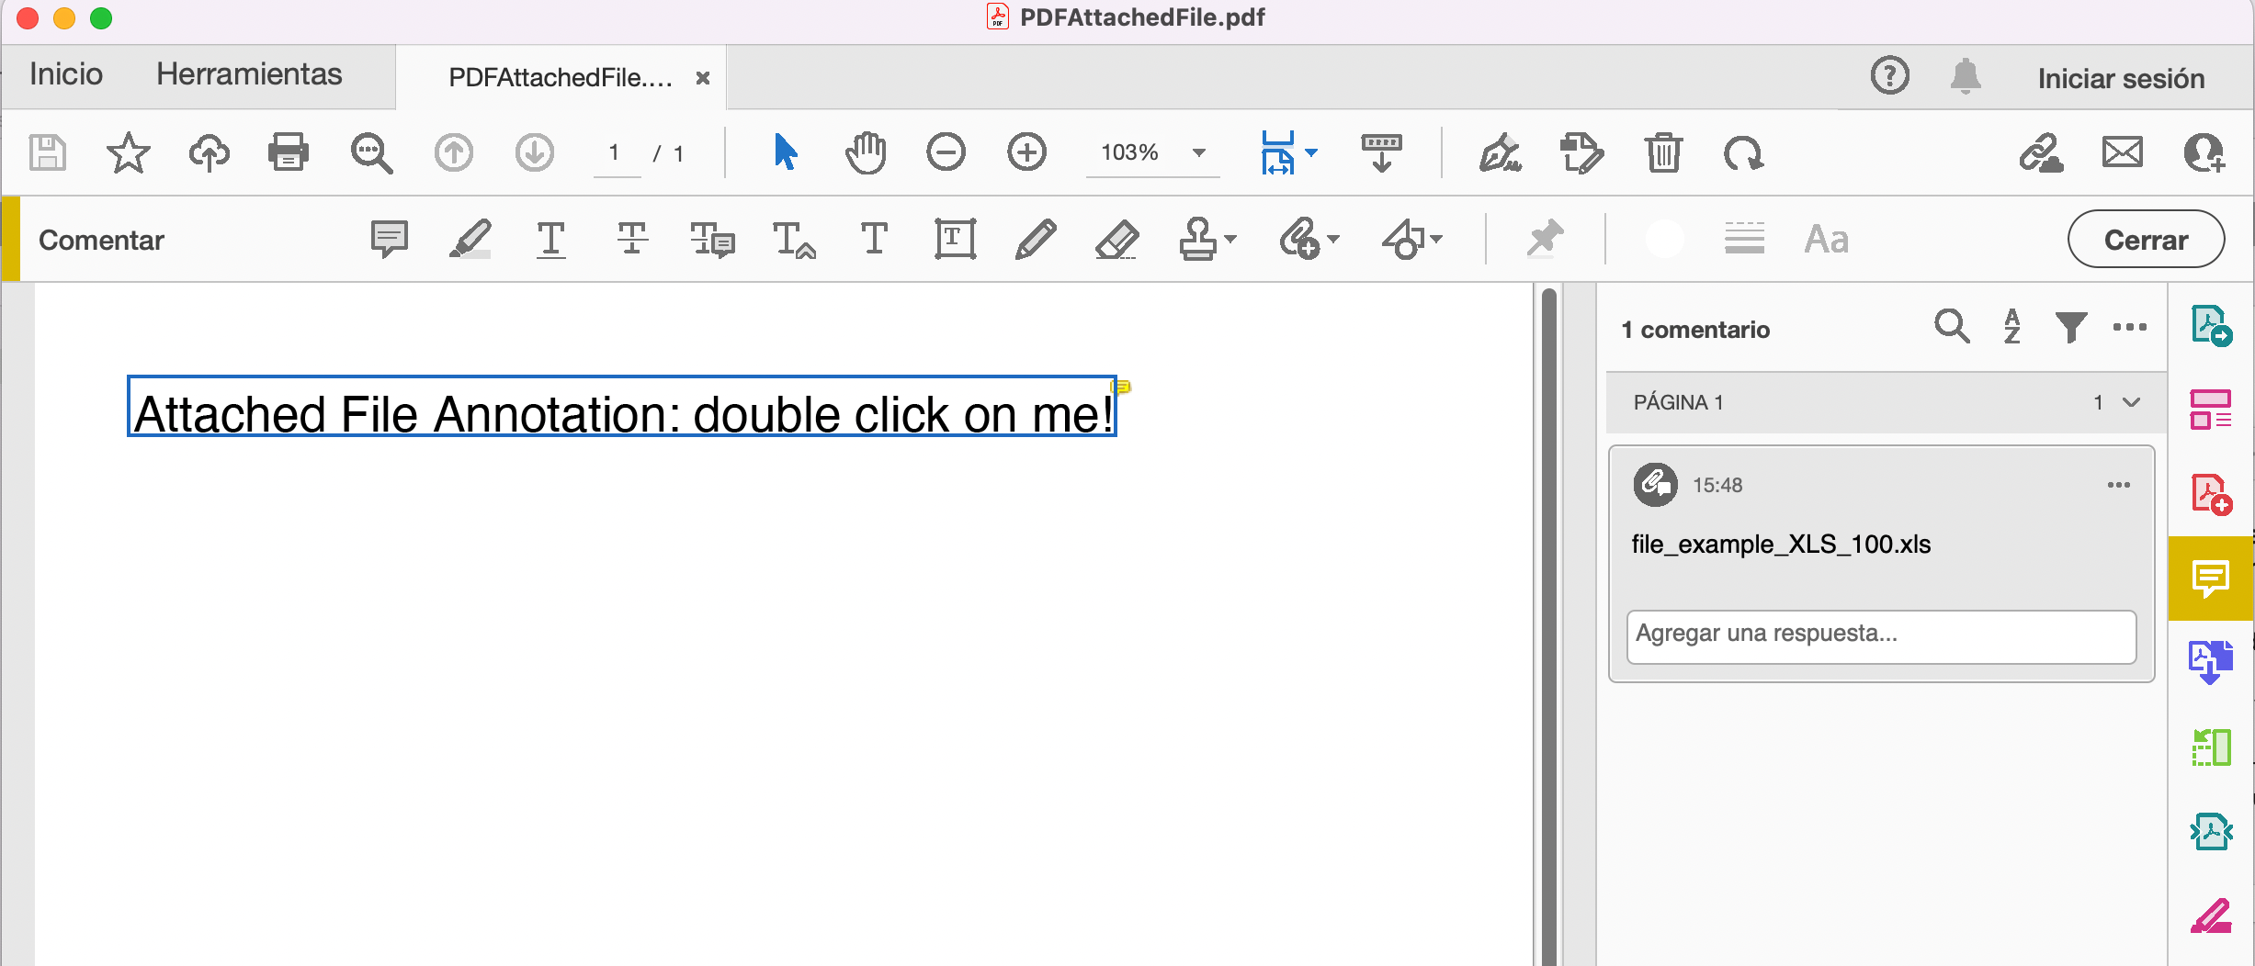
Task: Toggle the keep tool selected pin
Action: 1545,240
